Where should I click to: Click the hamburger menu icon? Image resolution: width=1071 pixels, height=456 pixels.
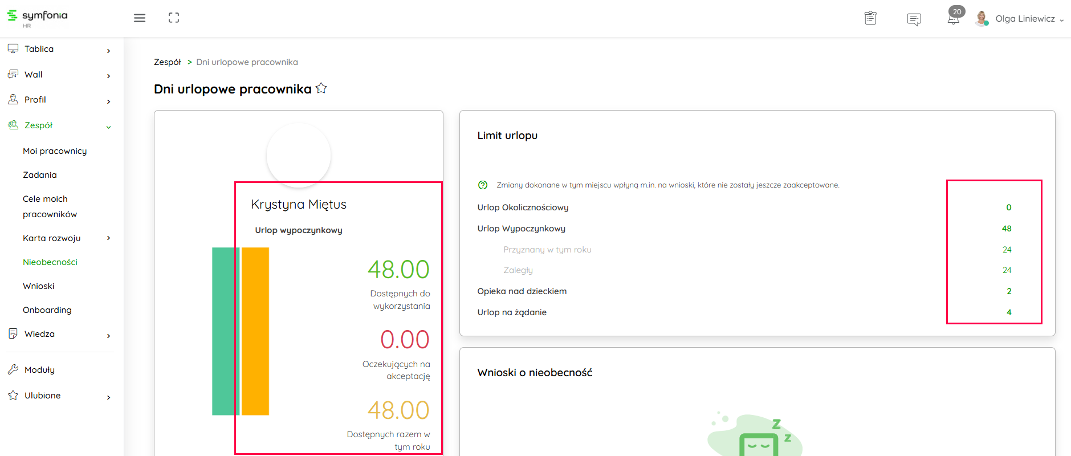coord(140,18)
